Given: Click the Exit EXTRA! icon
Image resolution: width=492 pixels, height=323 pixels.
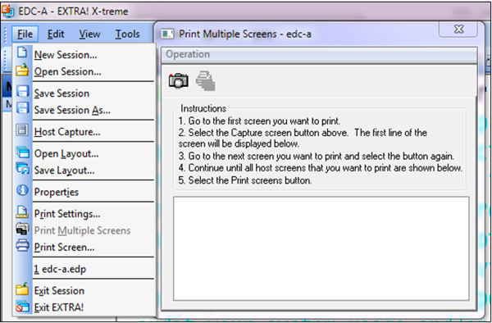Looking at the screenshot, I should click(x=22, y=306).
